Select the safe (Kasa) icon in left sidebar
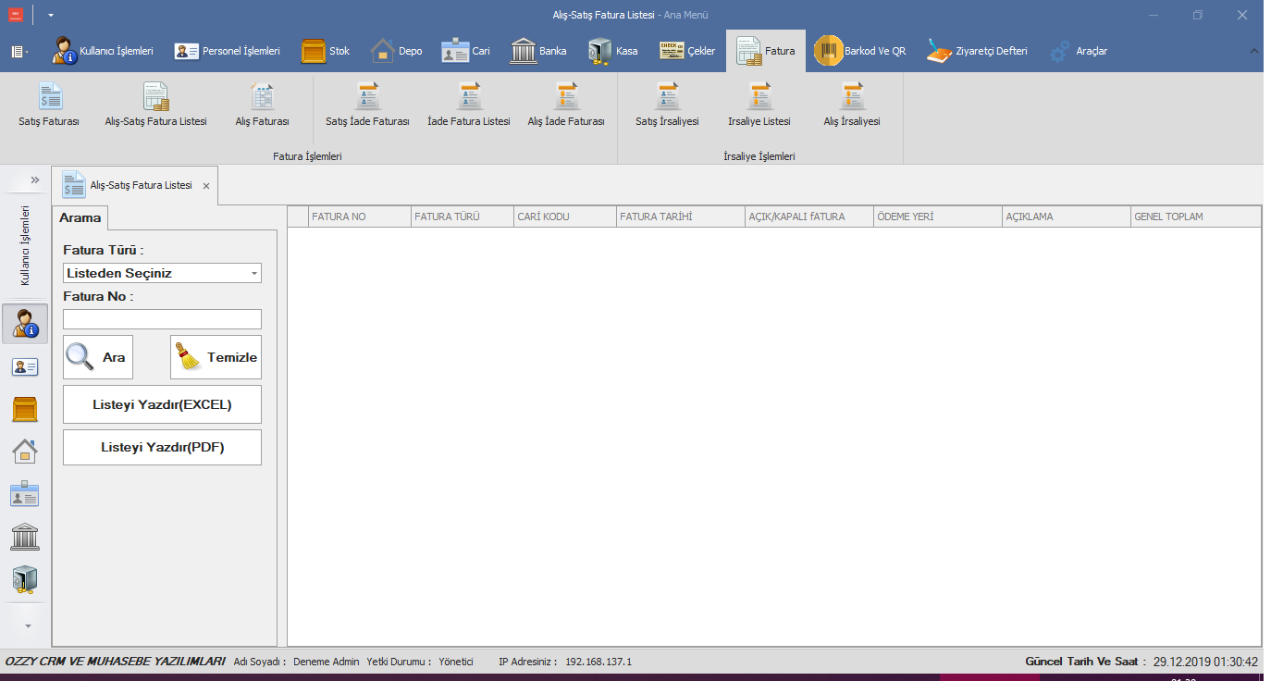 point(25,579)
